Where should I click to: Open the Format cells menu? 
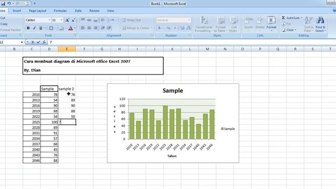tap(271, 24)
